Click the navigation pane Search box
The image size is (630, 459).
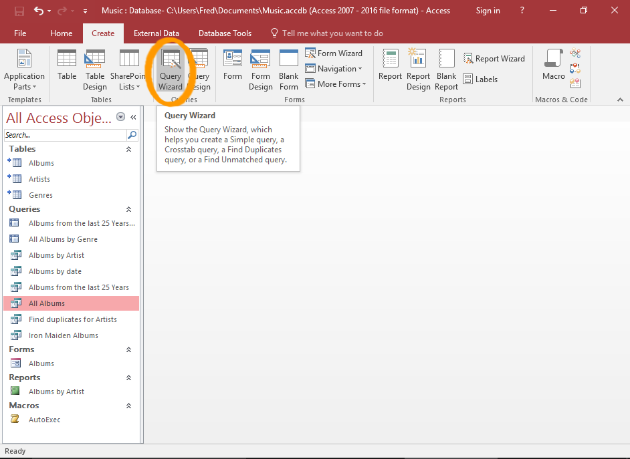point(65,135)
